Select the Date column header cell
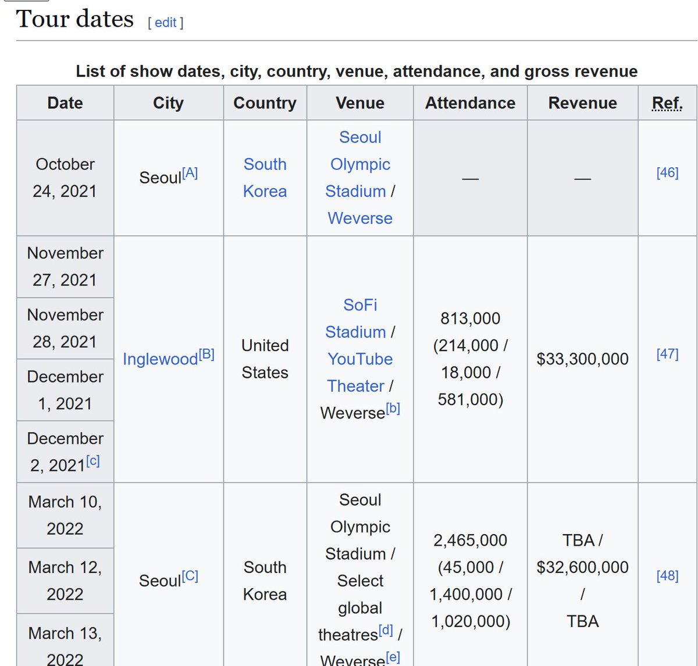 pyautogui.click(x=65, y=102)
